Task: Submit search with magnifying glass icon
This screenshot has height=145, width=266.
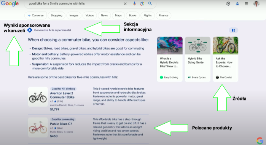Action: pyautogui.click(x=150, y=3)
